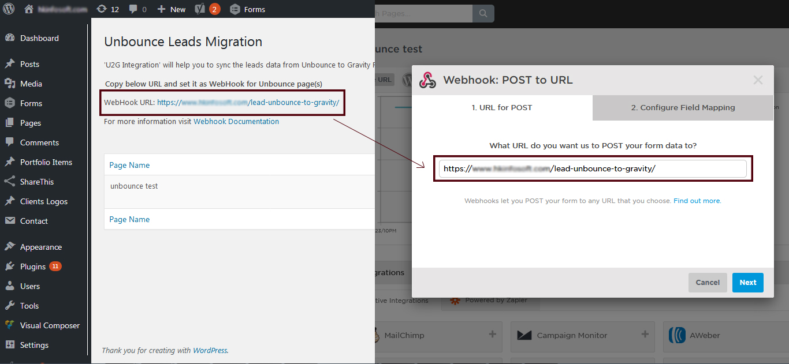Open Yoast SEO notifications icon
The width and height of the screenshot is (789, 364).
pyautogui.click(x=207, y=9)
